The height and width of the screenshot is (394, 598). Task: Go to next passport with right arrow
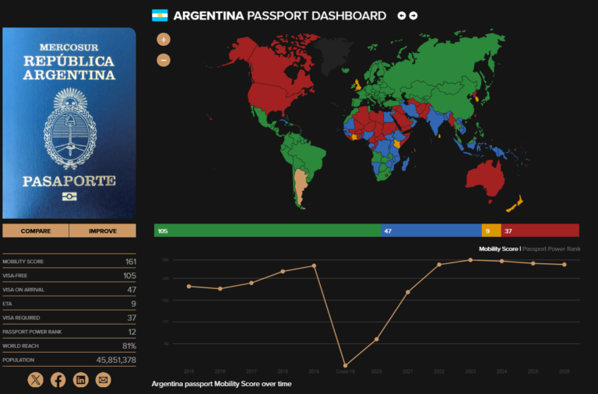[413, 16]
